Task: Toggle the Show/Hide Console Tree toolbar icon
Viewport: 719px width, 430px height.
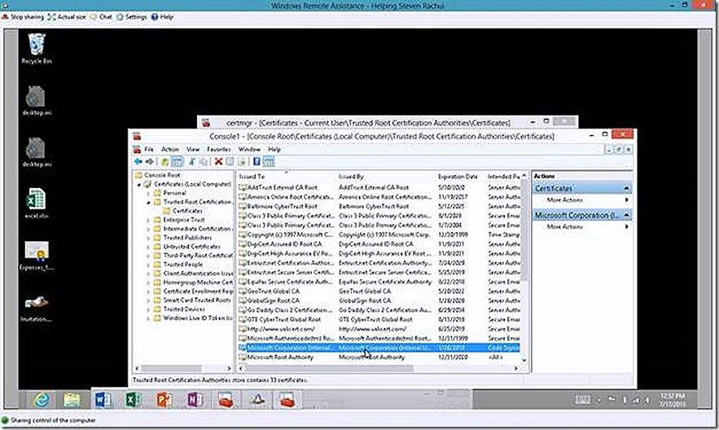Action: coord(177,161)
